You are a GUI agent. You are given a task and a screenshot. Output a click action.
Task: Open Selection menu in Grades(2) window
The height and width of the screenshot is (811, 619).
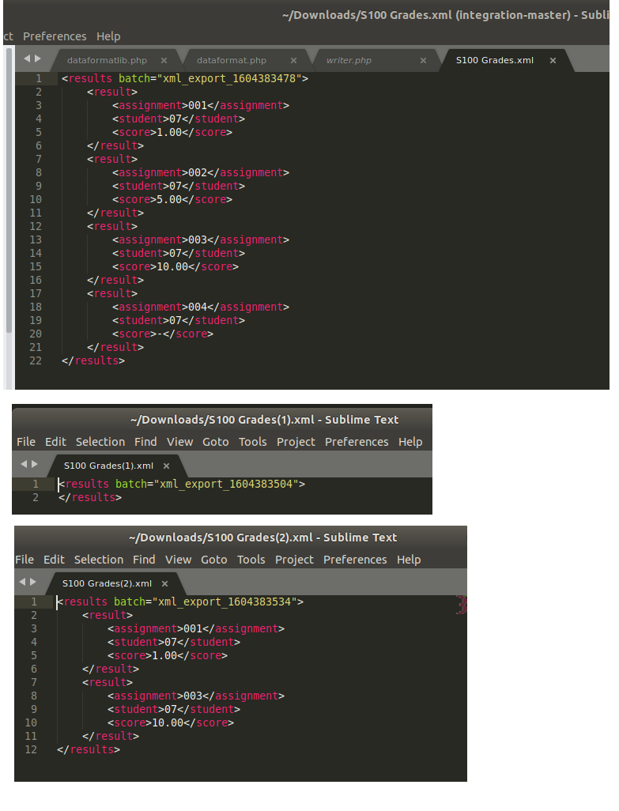tap(99, 560)
